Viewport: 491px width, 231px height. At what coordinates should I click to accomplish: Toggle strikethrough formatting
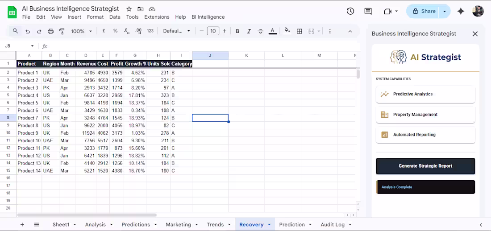pyautogui.click(x=261, y=31)
